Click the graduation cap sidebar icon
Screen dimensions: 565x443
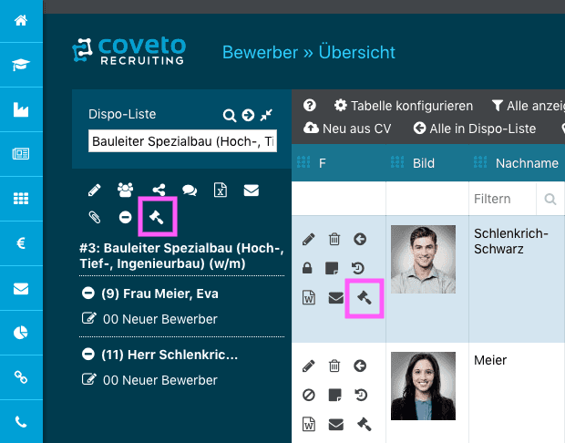tap(21, 65)
